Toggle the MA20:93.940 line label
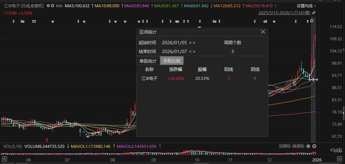The image size is (345, 164). [x=136, y=6]
